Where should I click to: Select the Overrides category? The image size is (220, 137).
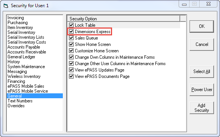(16, 106)
